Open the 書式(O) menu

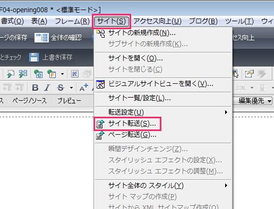[x=12, y=21]
